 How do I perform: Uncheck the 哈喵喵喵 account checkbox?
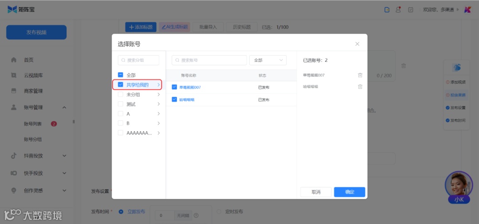pyautogui.click(x=174, y=99)
